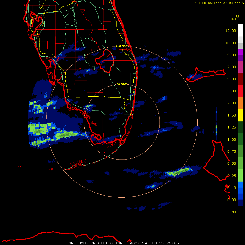This screenshot has width=245, height=245.
Task: Click the ND legend label
Action: pos(234,212)
